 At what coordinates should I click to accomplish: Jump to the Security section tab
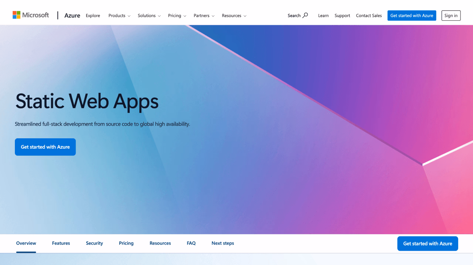[x=94, y=243]
